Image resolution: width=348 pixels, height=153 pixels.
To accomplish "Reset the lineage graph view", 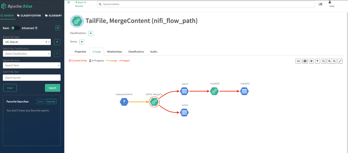I will pyautogui.click(x=298, y=61).
